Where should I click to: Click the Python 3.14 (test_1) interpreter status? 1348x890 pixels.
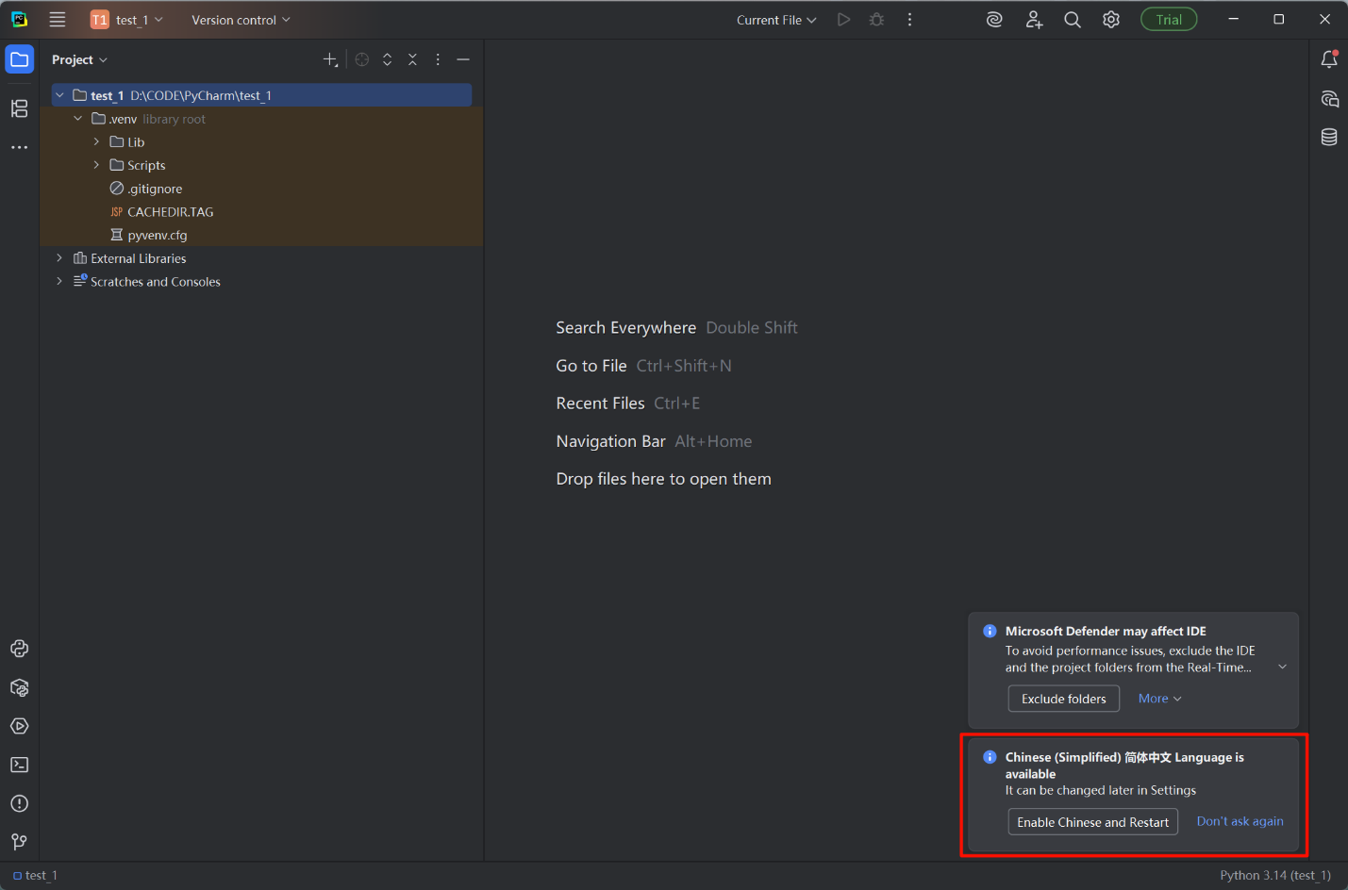1275,876
